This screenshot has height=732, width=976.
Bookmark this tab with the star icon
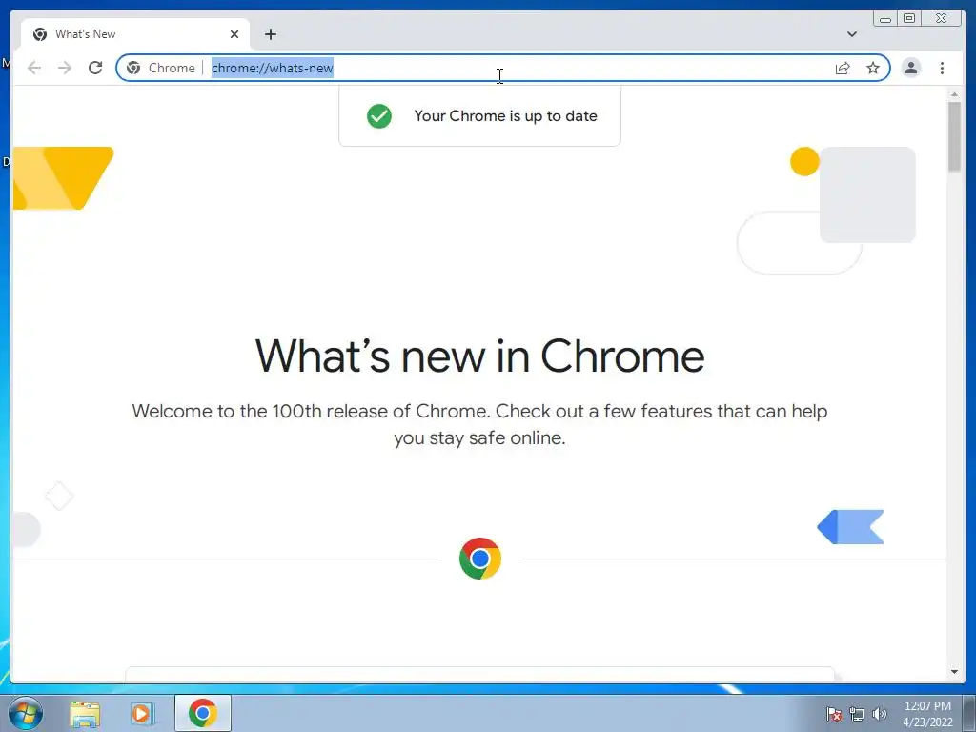(873, 68)
